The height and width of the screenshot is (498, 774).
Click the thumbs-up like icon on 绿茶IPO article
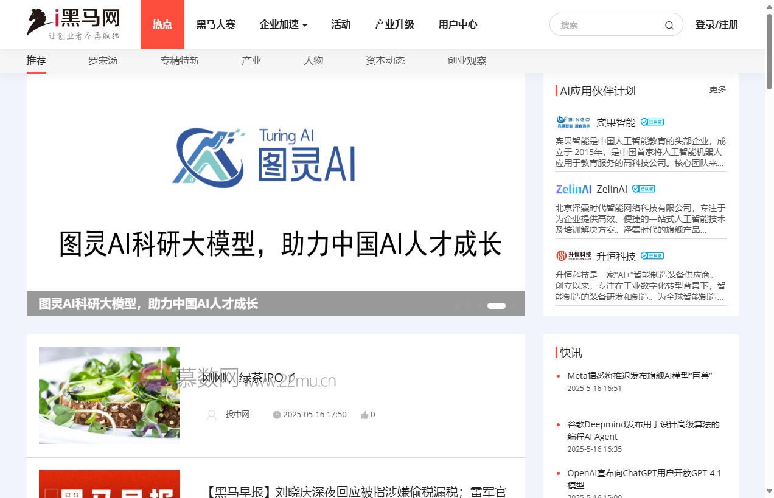click(x=364, y=414)
